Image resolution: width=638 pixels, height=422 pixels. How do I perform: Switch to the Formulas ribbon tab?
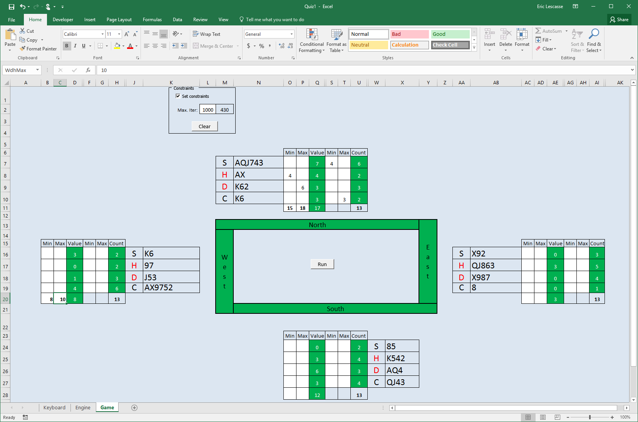point(152,20)
